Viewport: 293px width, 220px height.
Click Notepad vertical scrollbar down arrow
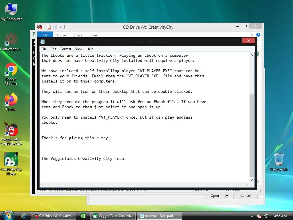coord(252,180)
